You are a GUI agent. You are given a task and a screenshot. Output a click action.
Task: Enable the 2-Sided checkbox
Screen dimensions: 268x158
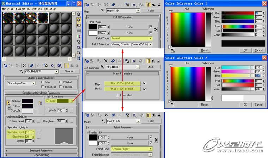60,82
